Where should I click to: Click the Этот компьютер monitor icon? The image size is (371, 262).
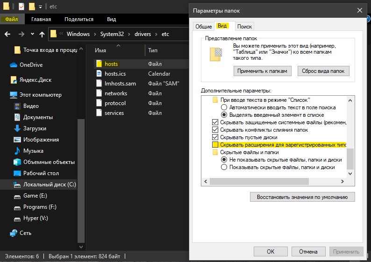click(x=14, y=95)
